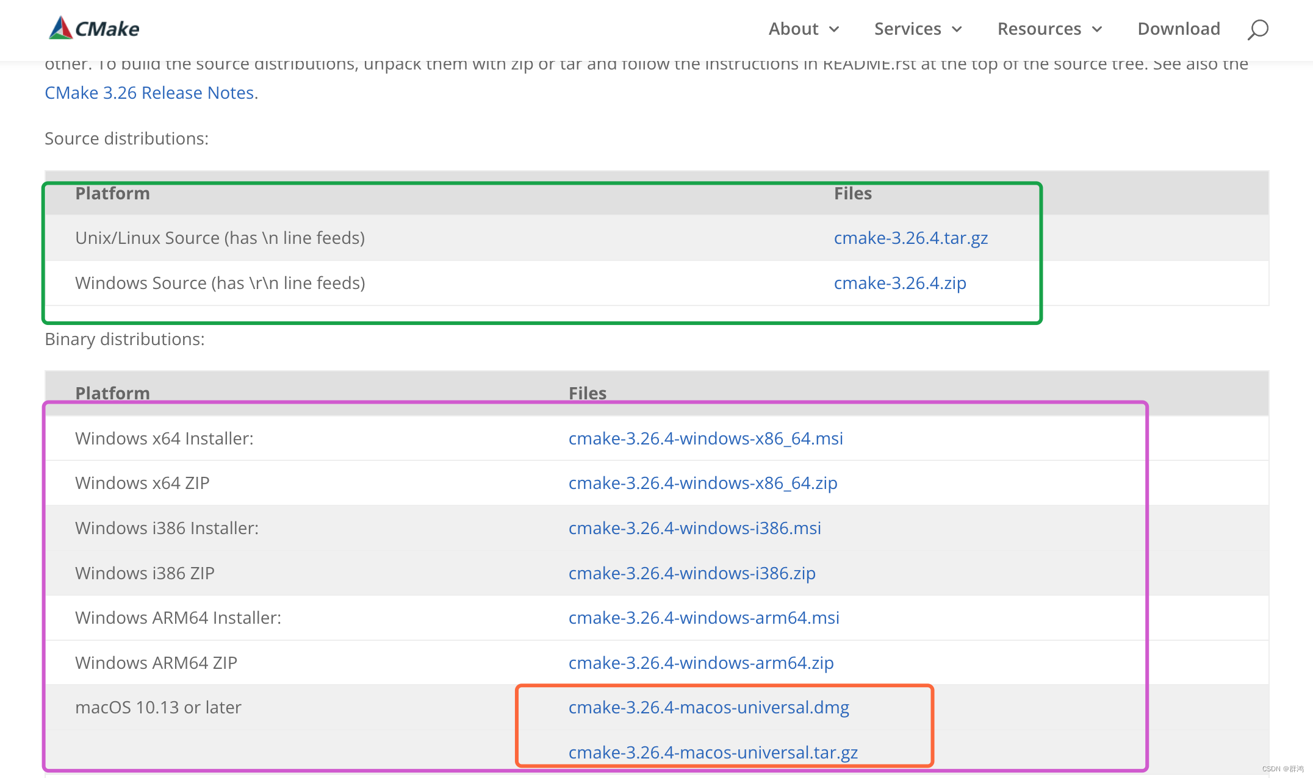Open the About menu item

pyautogui.click(x=793, y=29)
